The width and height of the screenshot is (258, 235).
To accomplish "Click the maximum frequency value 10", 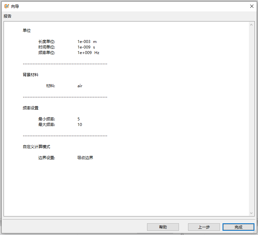I will click(x=80, y=125).
